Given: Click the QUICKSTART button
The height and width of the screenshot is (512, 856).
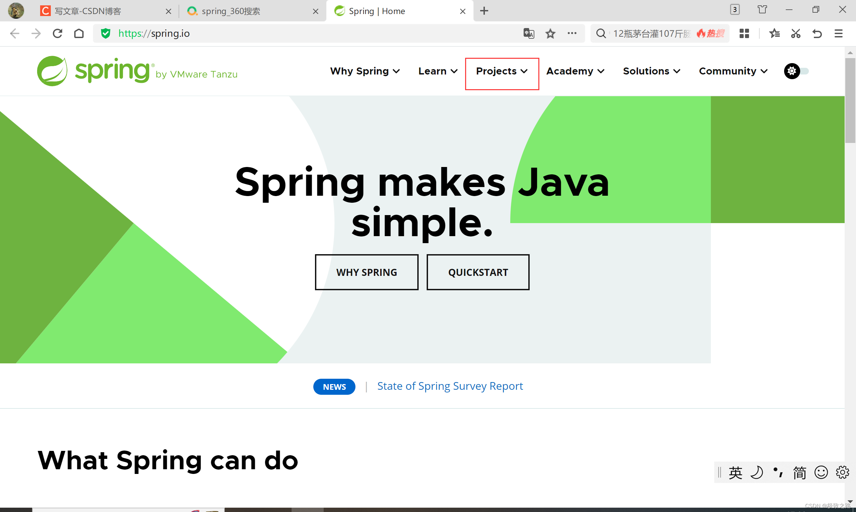Looking at the screenshot, I should point(478,272).
